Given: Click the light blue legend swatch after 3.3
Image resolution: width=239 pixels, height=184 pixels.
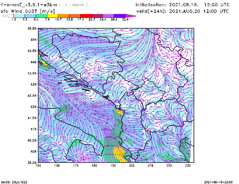Looking at the screenshot, I should 30,16.
